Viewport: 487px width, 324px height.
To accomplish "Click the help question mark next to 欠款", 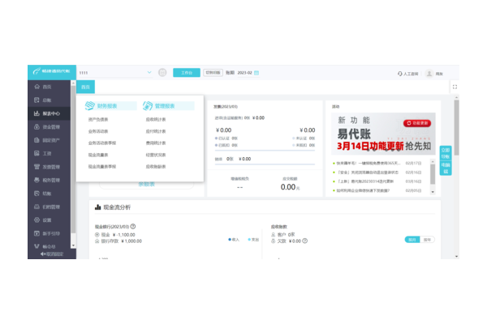I will [305, 241].
